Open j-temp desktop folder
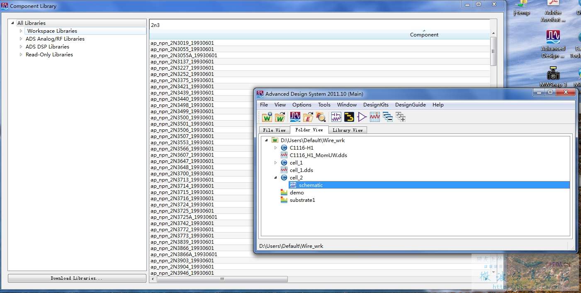The width and height of the screenshot is (581, 293). click(x=522, y=8)
